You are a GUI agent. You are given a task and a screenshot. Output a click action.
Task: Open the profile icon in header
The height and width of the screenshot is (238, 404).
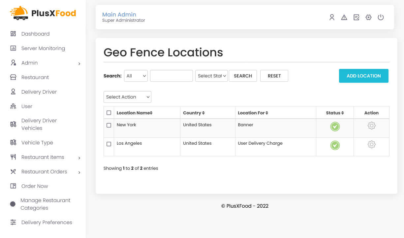click(x=332, y=17)
